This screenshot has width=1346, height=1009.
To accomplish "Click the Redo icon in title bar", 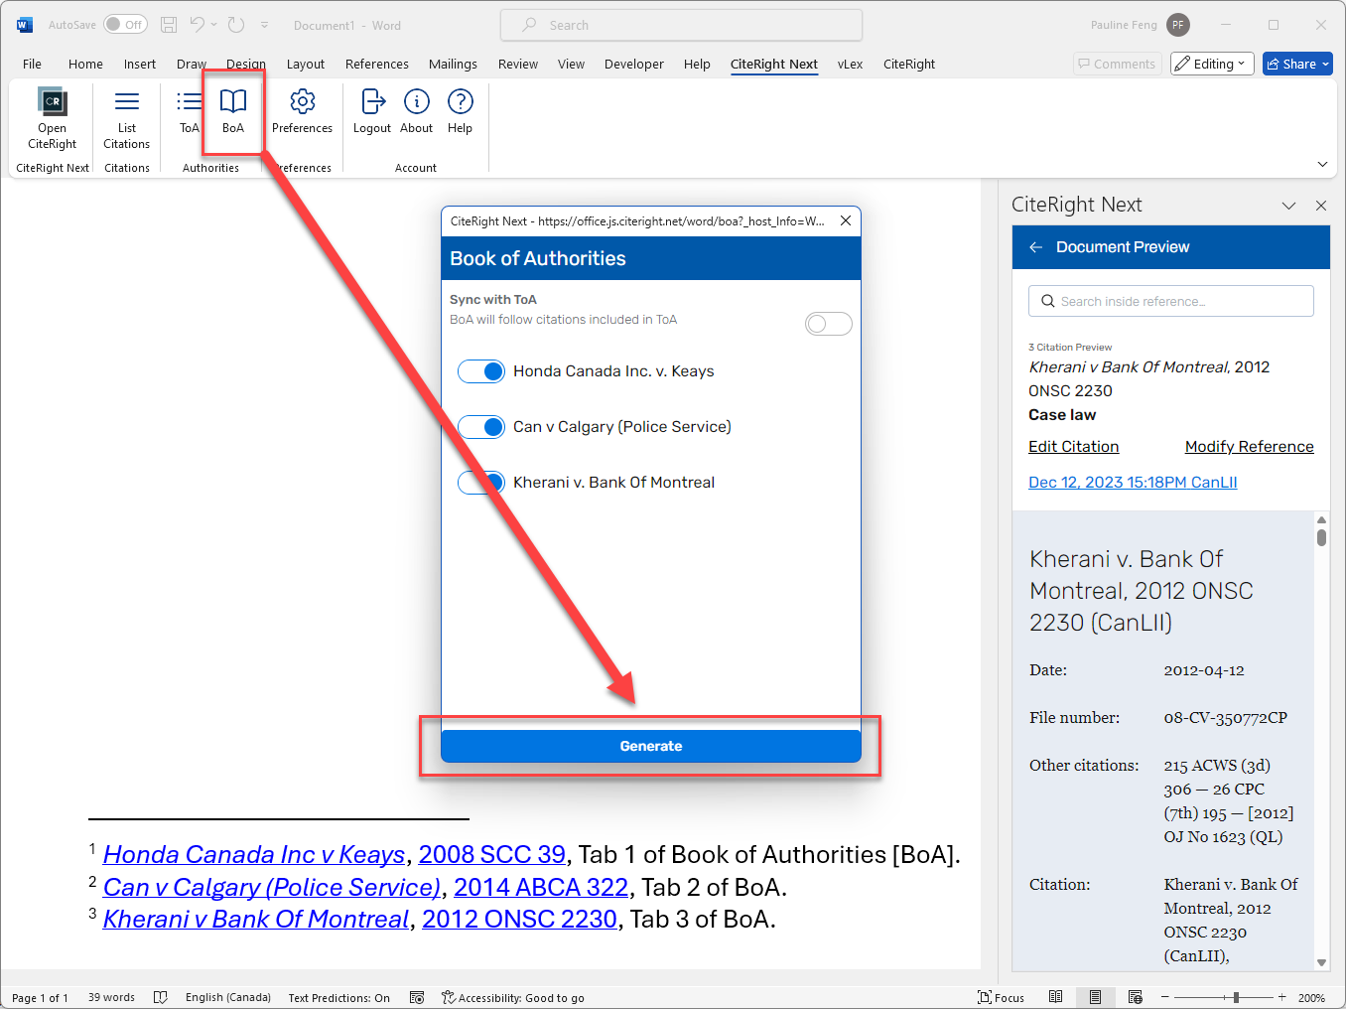I will (x=235, y=25).
